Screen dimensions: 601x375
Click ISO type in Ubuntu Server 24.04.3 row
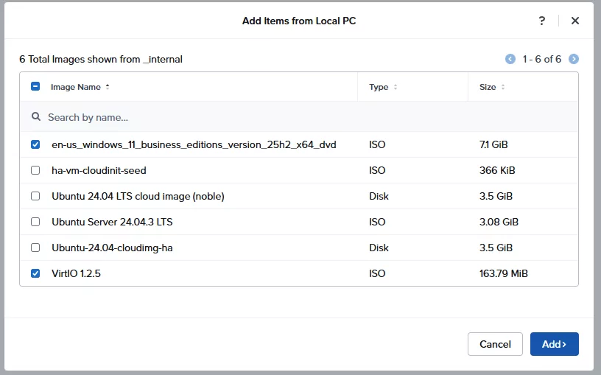point(377,222)
